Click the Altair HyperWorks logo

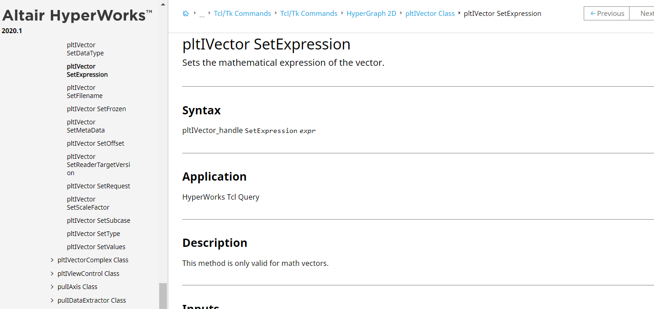tap(77, 16)
